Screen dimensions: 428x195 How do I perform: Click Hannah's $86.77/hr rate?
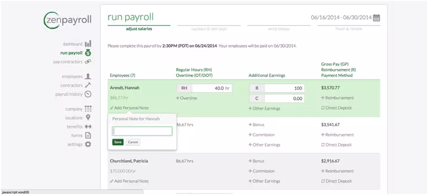click(119, 98)
